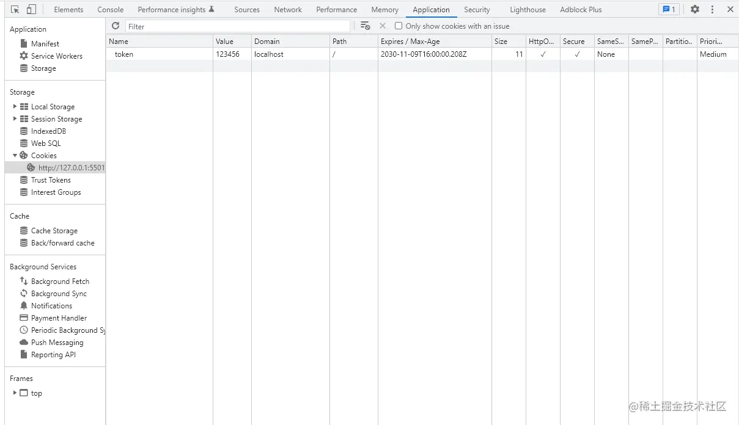Sort by the Size column header
The width and height of the screenshot is (739, 425).
click(509, 42)
